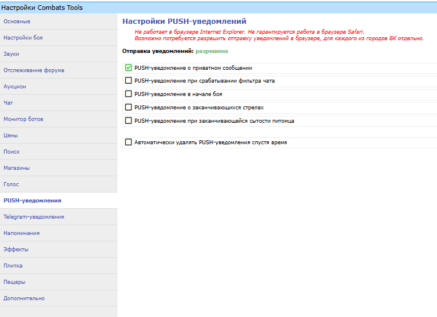The image size is (437, 317).
Task: Go to Напоминания section
Action: (22, 233)
